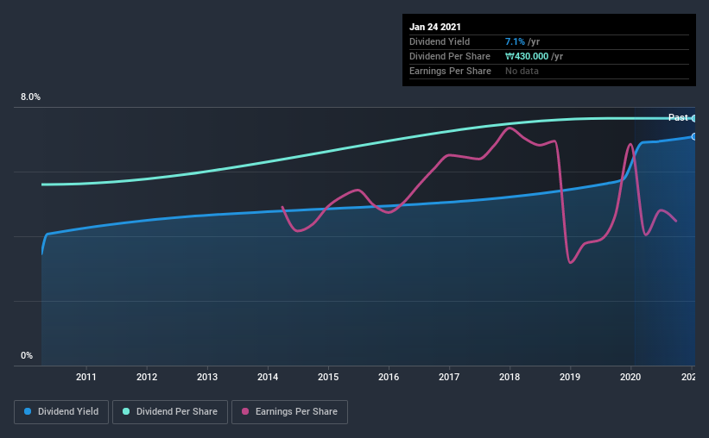Viewport: 709px width, 438px height.
Task: Click the blue Dividend Yield legend dot
Action: 28,411
